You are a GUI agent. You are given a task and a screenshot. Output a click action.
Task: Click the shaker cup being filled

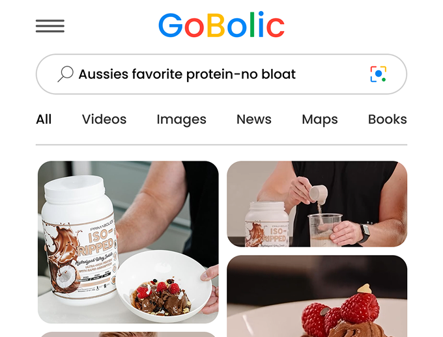pos(324,230)
